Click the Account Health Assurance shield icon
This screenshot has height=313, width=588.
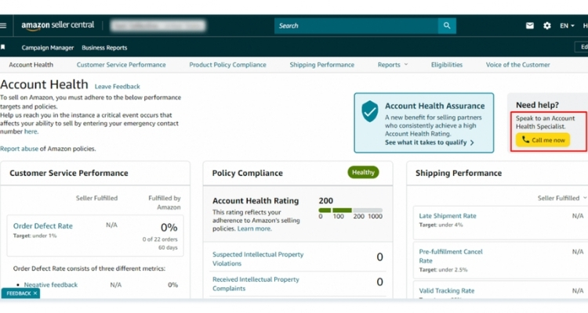point(370,111)
